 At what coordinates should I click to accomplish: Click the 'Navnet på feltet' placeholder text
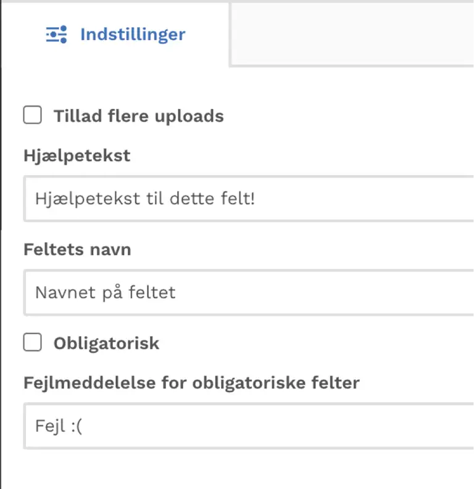pyautogui.click(x=105, y=293)
